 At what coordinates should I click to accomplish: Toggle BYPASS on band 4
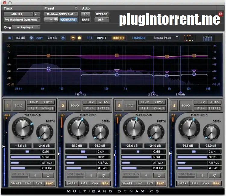point(215,109)
